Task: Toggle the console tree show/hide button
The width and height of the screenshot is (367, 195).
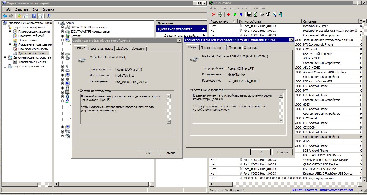Action: click(x=26, y=16)
